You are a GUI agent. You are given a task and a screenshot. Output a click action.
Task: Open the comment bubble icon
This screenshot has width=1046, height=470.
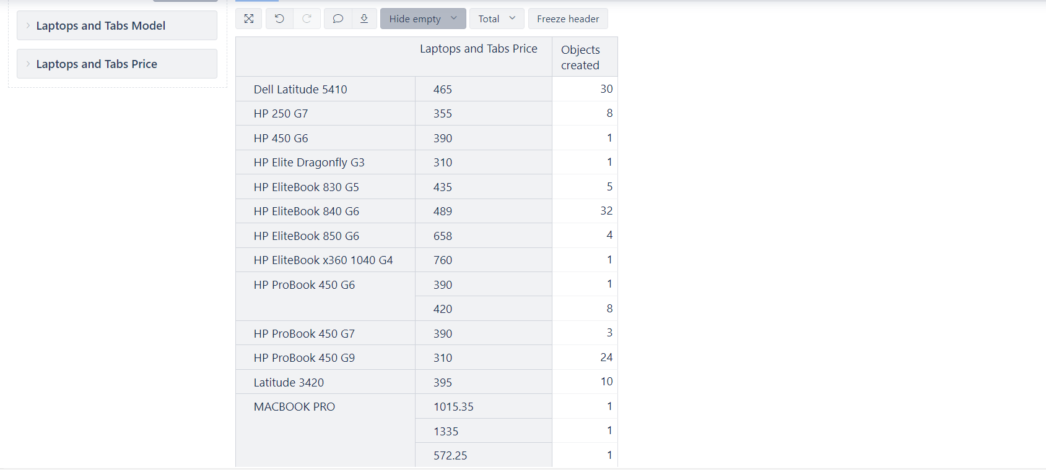tap(338, 19)
